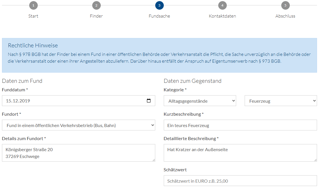Click step 2 Finder circle
Screen dimensions: 321x188
point(96,5)
